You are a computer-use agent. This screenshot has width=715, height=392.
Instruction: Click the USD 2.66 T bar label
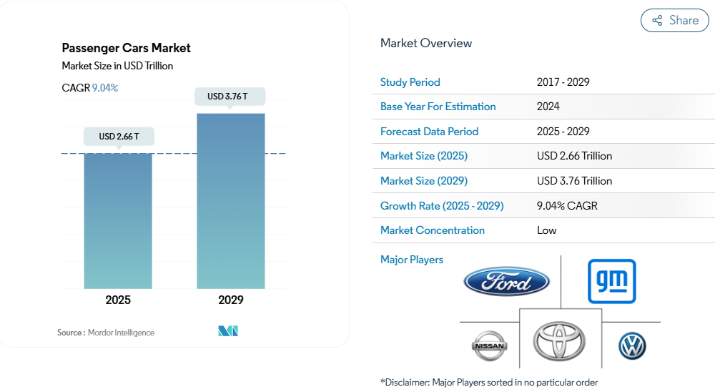point(119,136)
